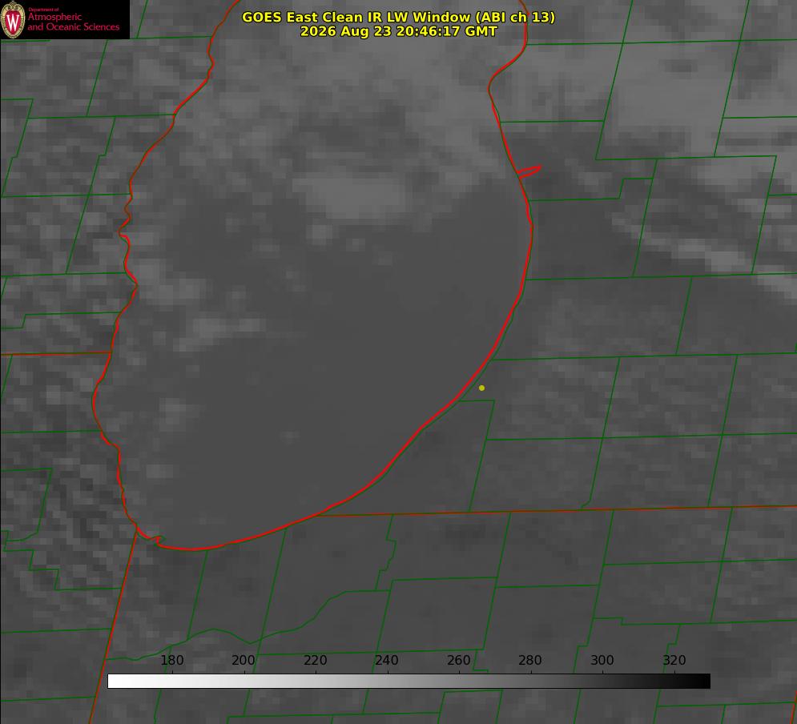This screenshot has width=797, height=724.
Task: Click the 240 label on the colorbar
Action: 387,660
